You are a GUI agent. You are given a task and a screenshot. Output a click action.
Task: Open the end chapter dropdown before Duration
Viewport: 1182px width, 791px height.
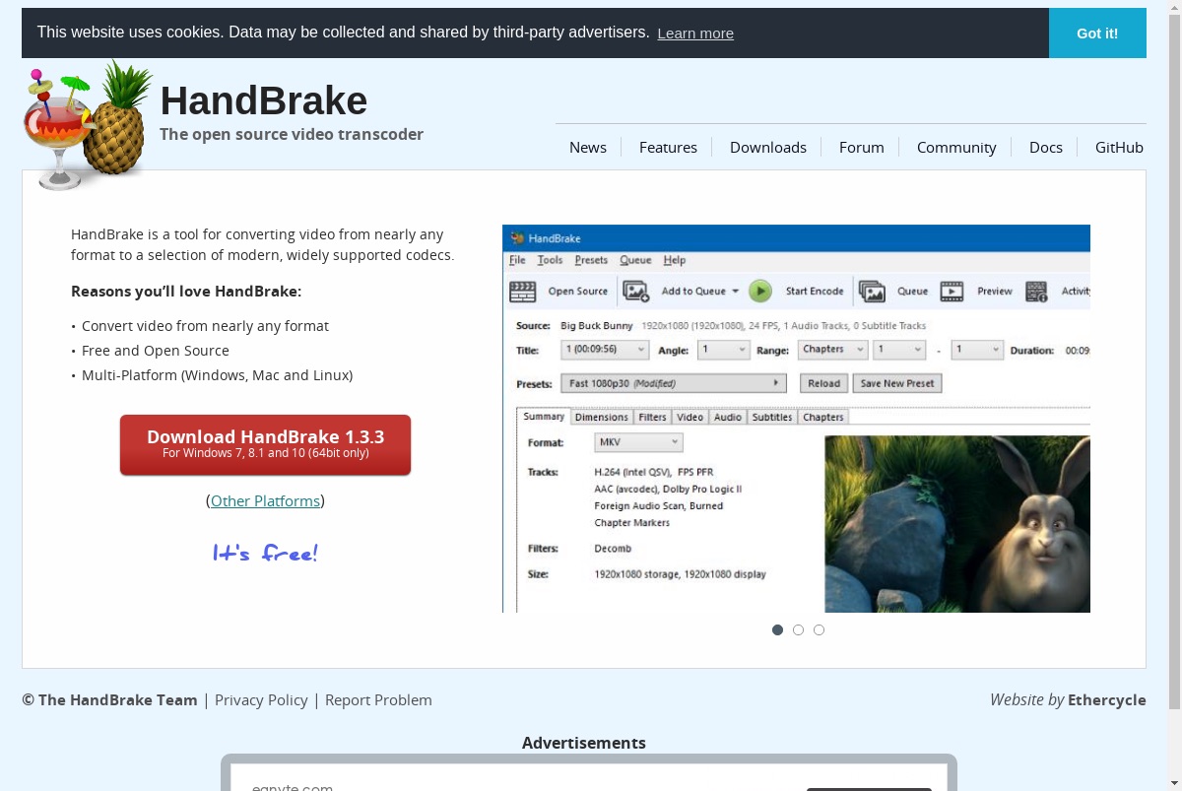(977, 350)
